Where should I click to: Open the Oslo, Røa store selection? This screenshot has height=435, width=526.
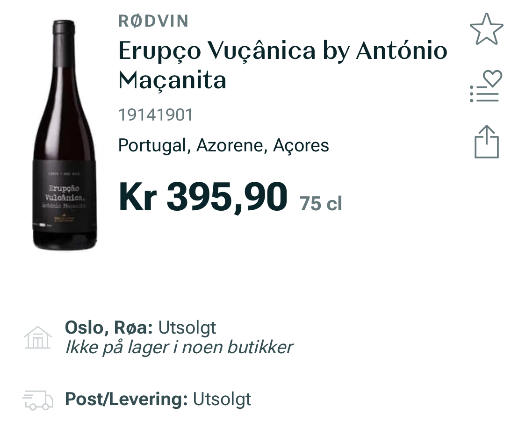click(x=108, y=328)
